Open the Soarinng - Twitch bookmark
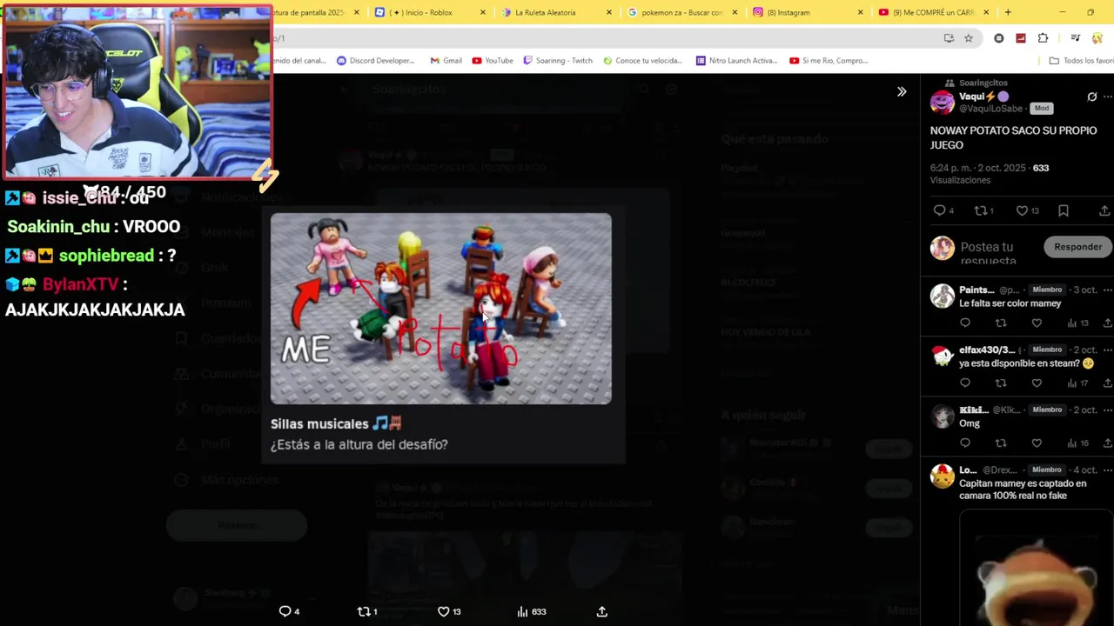Screen dimensions: 1114x626 click(x=558, y=61)
